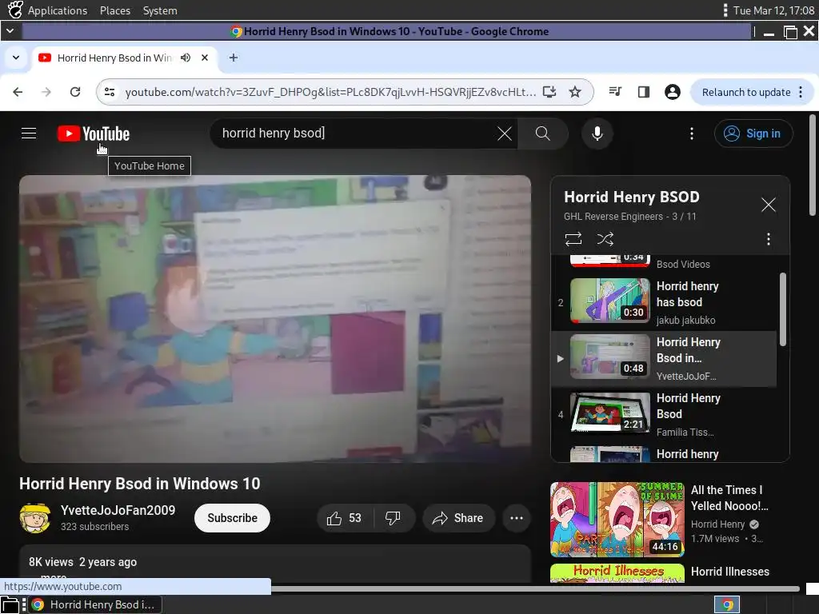Show desktop icon in bottom panel
This screenshot has width=819, height=614.
click(x=10, y=604)
